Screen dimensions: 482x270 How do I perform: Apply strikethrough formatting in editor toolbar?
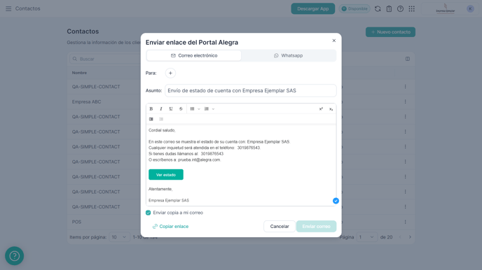(181, 109)
